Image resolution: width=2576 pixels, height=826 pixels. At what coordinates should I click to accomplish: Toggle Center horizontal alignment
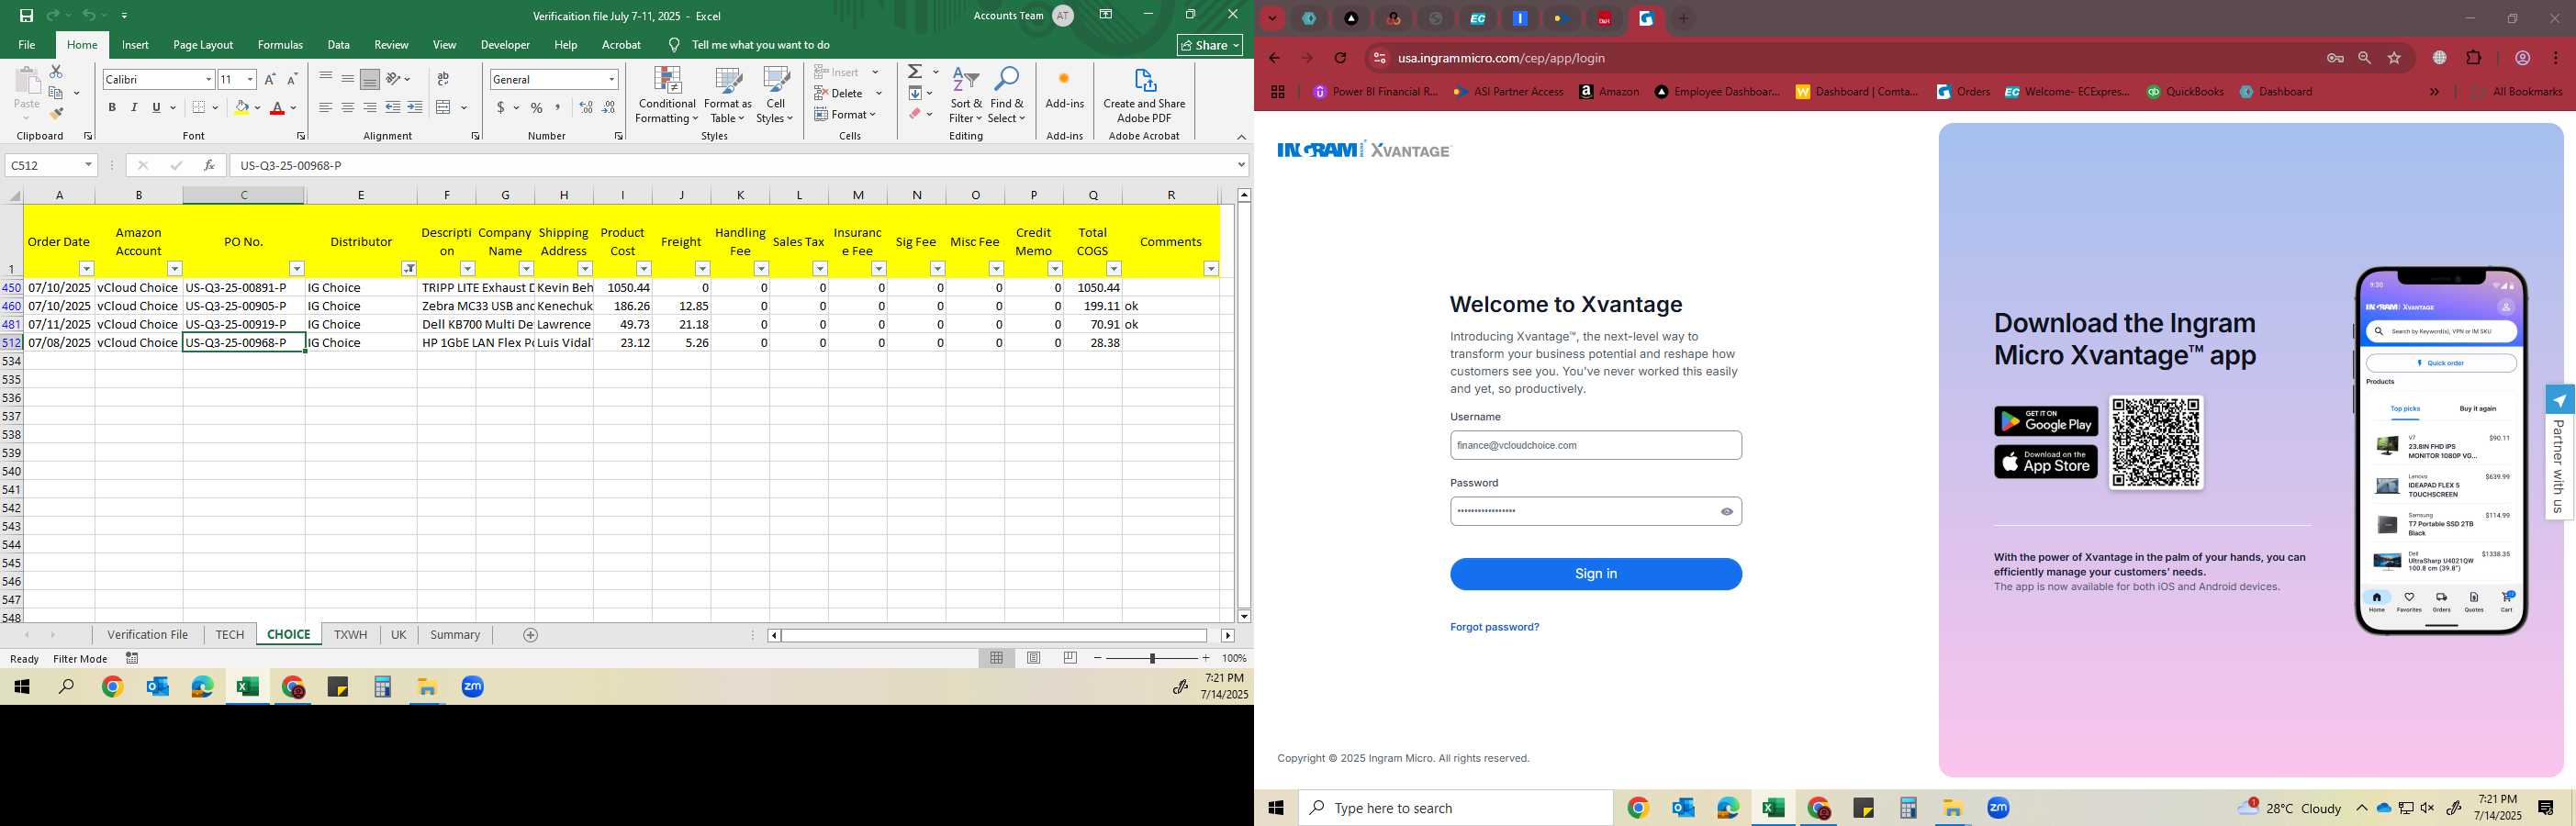tap(348, 108)
